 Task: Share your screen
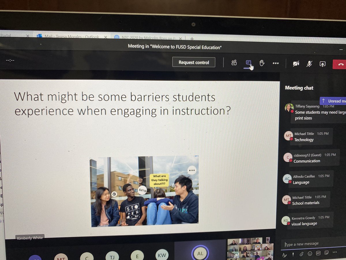click(322, 64)
